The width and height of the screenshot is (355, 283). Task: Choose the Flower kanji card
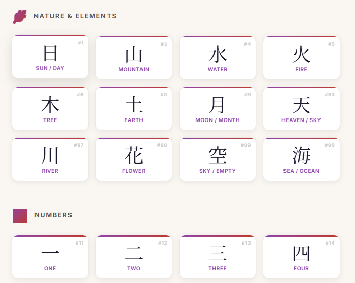pos(134,159)
